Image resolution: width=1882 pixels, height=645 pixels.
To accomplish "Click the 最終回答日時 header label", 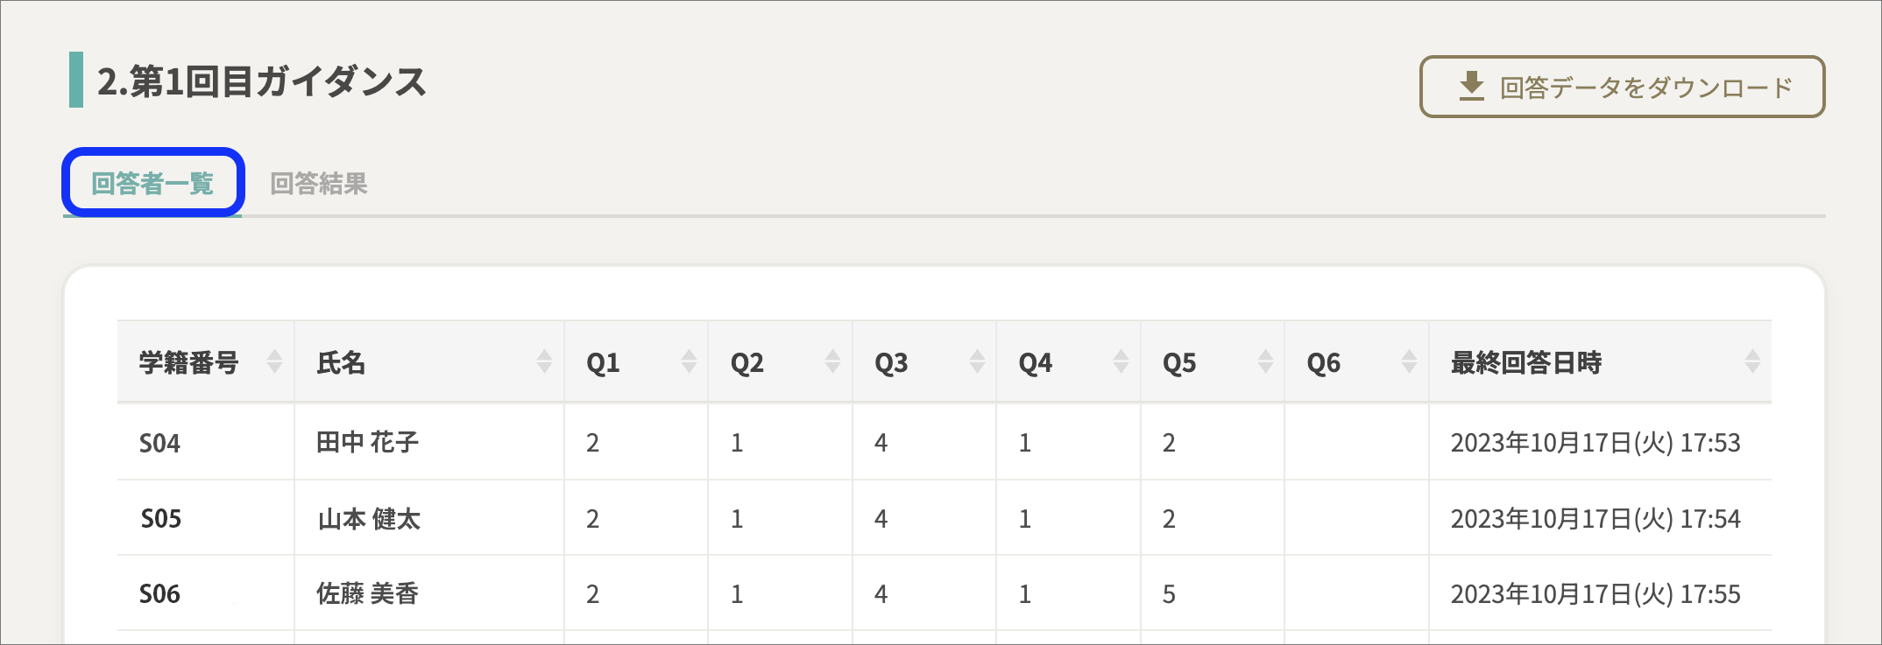I will pyautogui.click(x=1525, y=362).
